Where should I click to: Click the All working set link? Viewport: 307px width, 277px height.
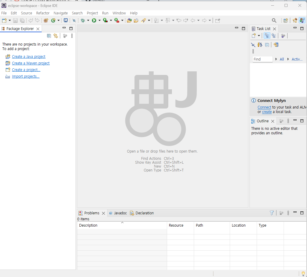click(282, 59)
